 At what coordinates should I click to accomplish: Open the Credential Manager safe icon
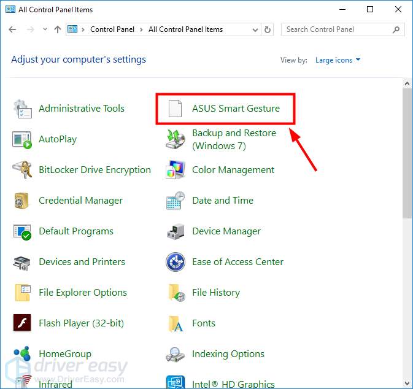(21, 201)
